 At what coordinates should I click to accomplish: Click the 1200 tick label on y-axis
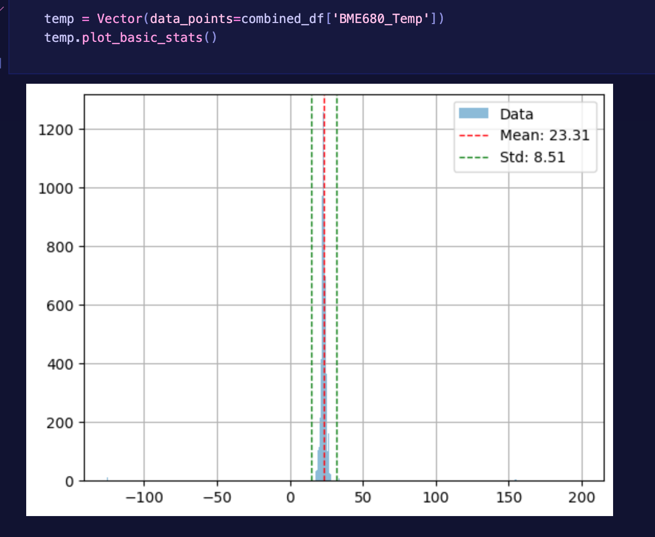tap(55, 130)
